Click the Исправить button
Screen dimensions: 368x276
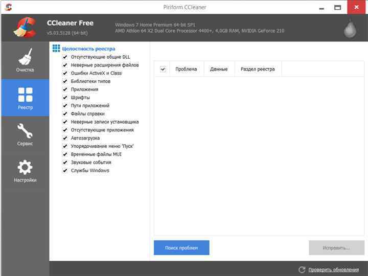click(336, 247)
